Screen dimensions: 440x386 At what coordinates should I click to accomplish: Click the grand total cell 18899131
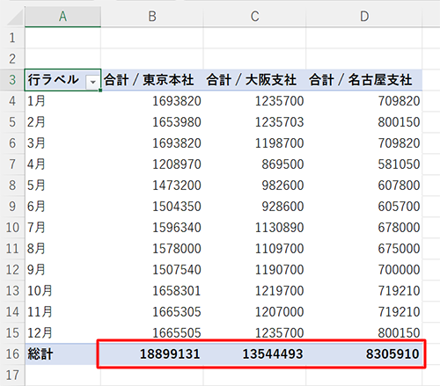[x=152, y=354]
